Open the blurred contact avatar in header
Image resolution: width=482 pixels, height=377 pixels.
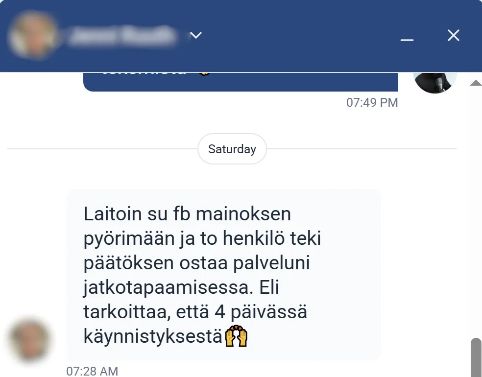pyautogui.click(x=33, y=35)
